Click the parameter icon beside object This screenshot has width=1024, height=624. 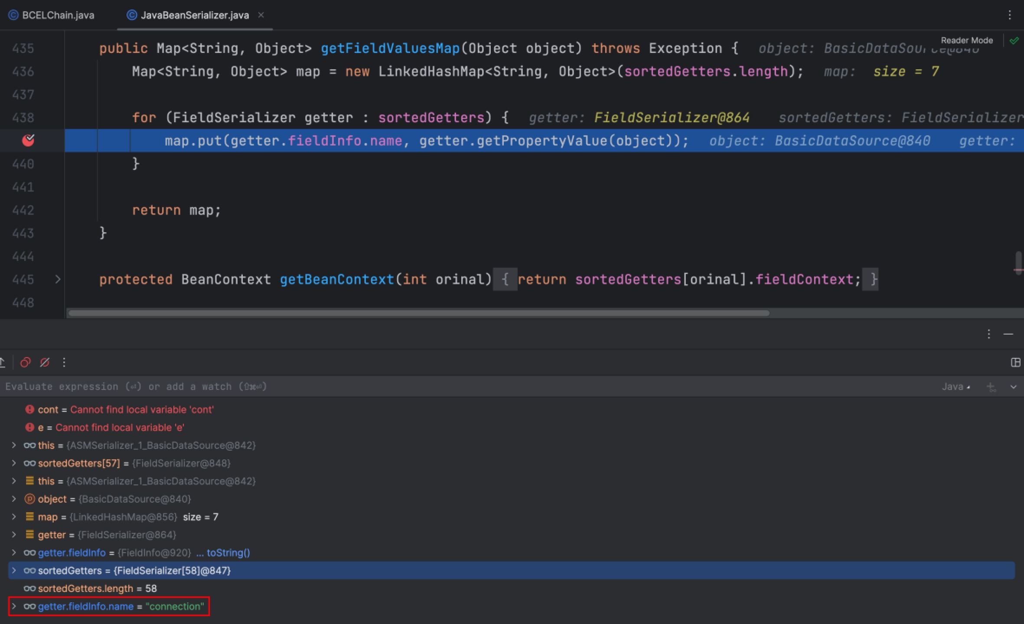tap(29, 499)
